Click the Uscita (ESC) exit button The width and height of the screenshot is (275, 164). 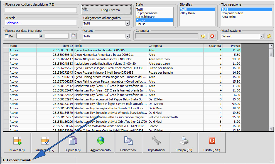212,143
